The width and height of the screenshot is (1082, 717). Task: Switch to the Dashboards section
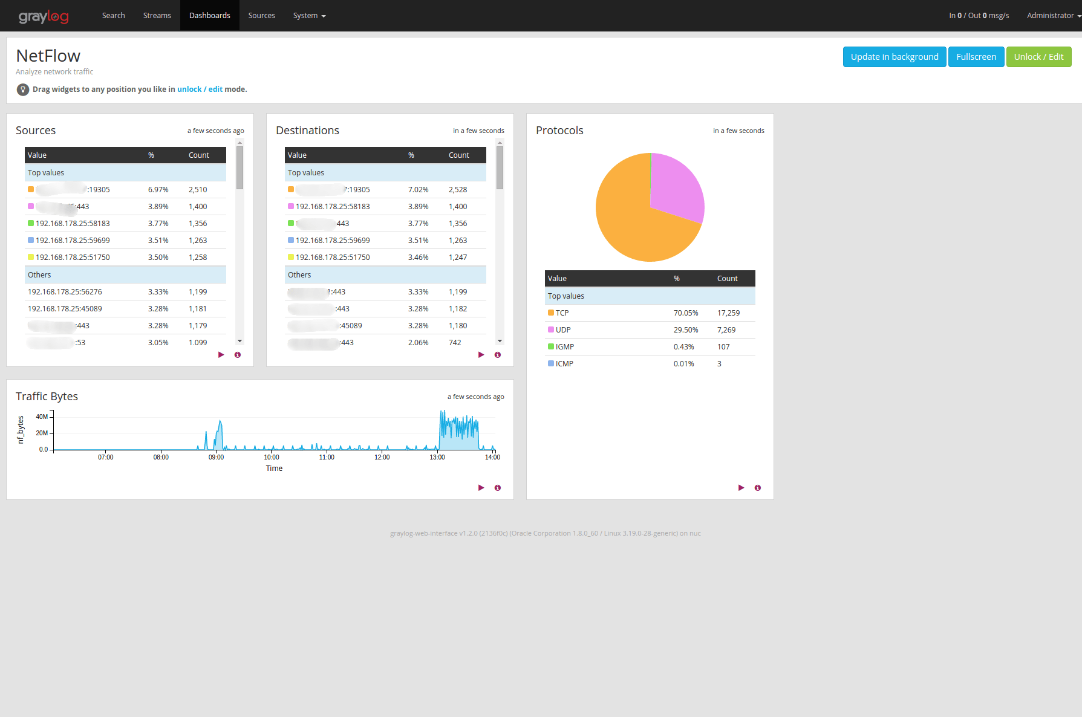(x=209, y=15)
